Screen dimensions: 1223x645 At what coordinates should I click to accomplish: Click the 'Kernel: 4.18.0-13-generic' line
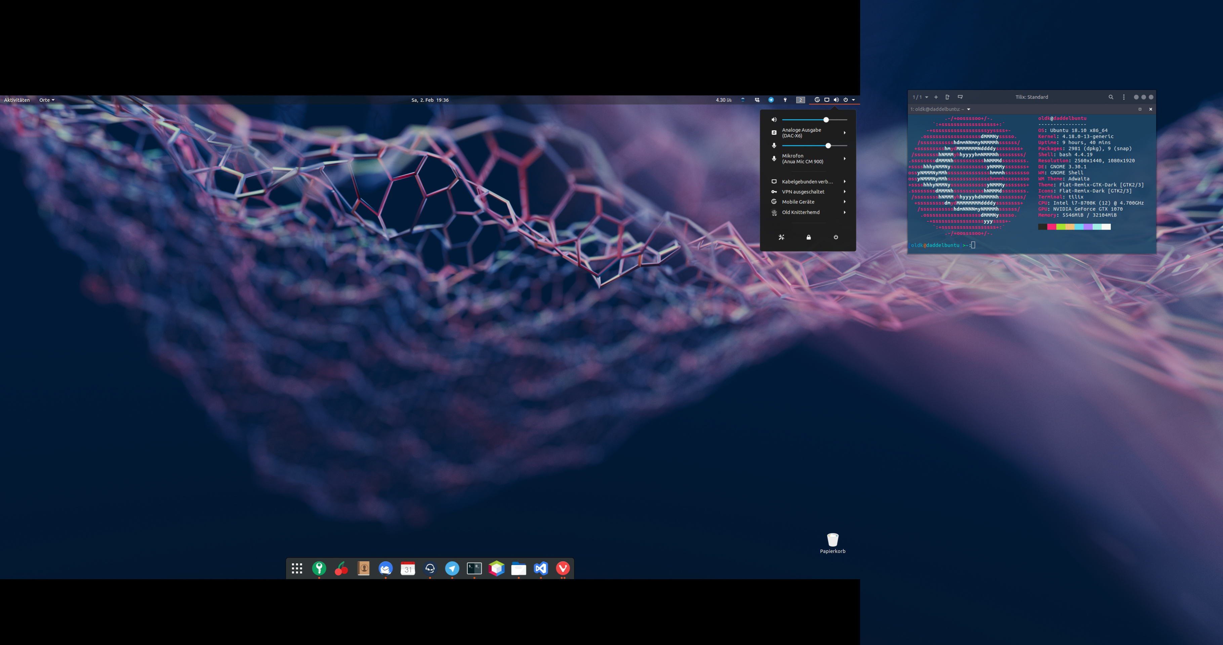pos(1075,136)
